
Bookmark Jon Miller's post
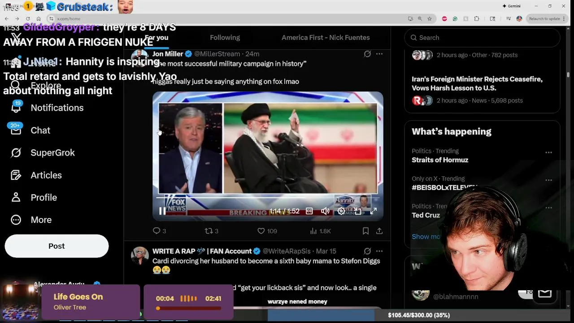[365, 231]
